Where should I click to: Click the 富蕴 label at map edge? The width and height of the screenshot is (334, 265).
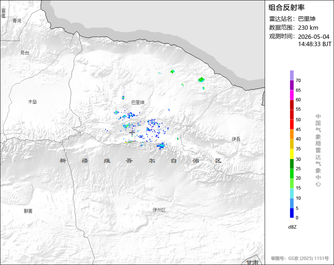pos(3,13)
